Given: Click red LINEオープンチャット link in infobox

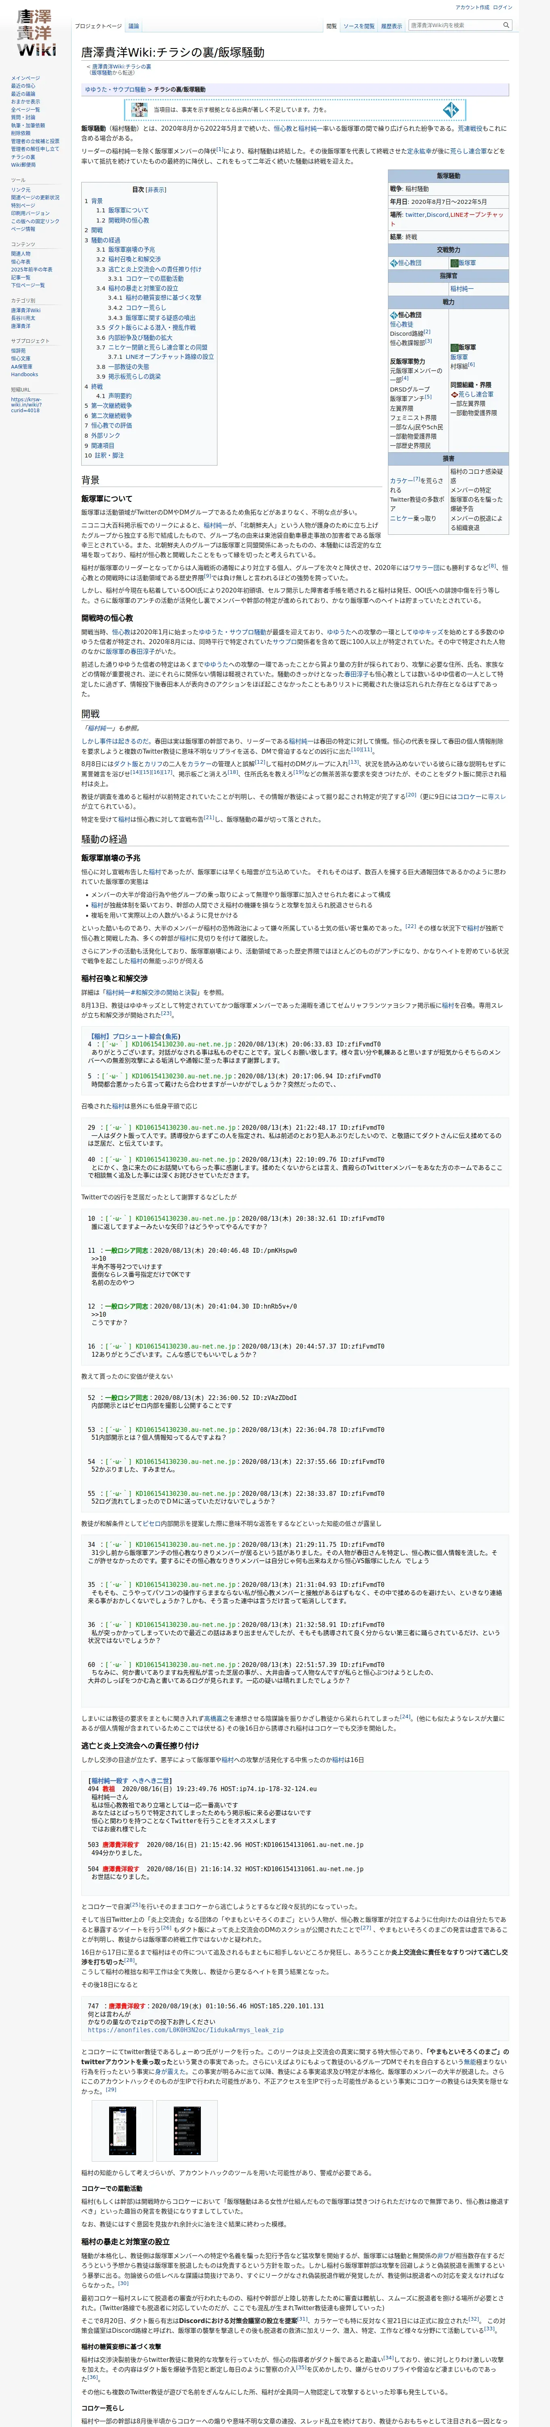Looking at the screenshot, I should point(447,220).
